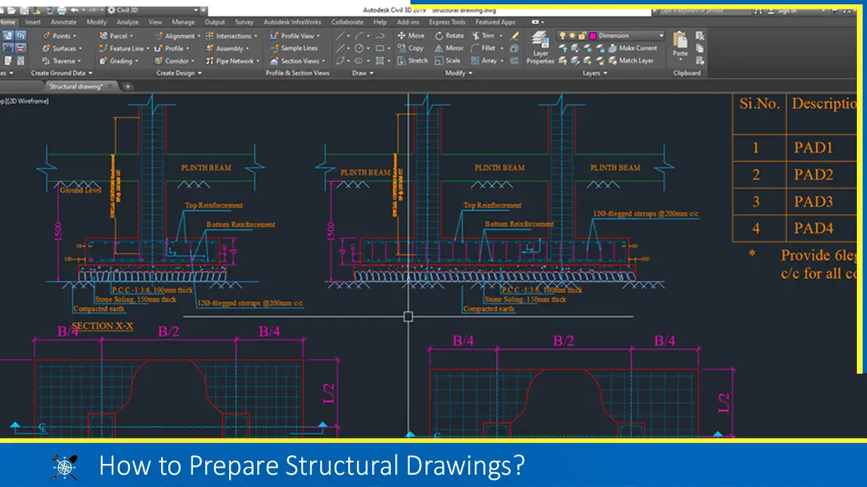Open the Survey ribbon tab
Screen dimensions: 867x487
(x=244, y=22)
